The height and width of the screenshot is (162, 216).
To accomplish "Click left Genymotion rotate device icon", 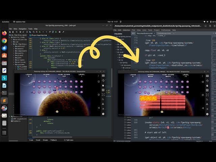I will [103, 81].
